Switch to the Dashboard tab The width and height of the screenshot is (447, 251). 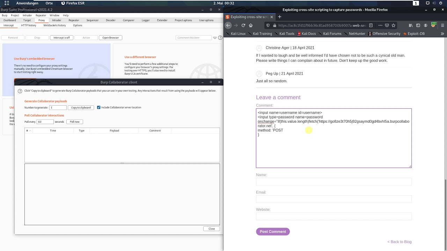pyautogui.click(x=10, y=20)
